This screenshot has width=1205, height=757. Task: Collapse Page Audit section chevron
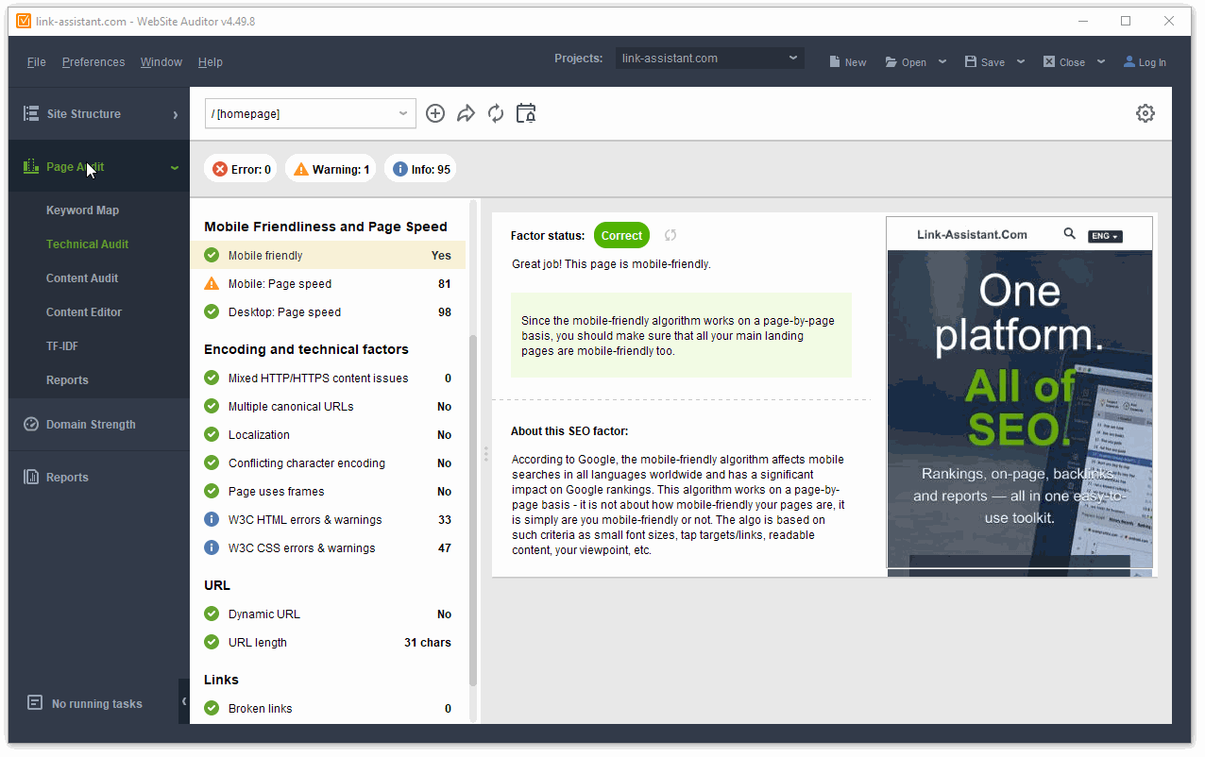(x=175, y=167)
